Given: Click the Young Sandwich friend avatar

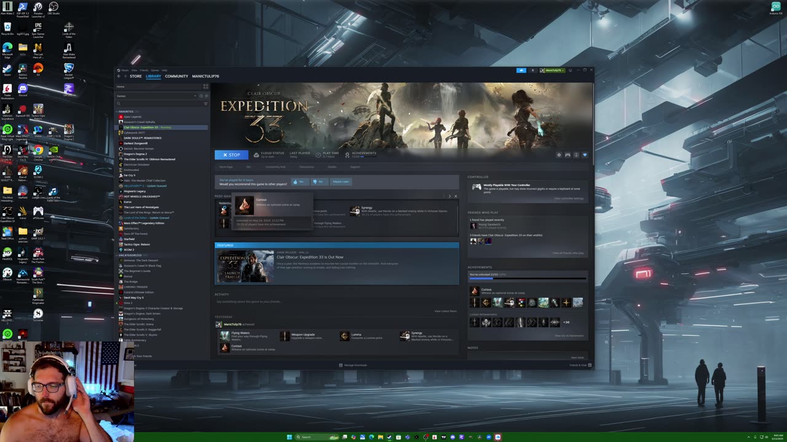Looking at the screenshot, I should 473,226.
